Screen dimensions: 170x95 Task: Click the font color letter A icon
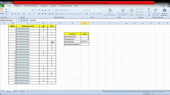pyautogui.click(x=34, y=14)
